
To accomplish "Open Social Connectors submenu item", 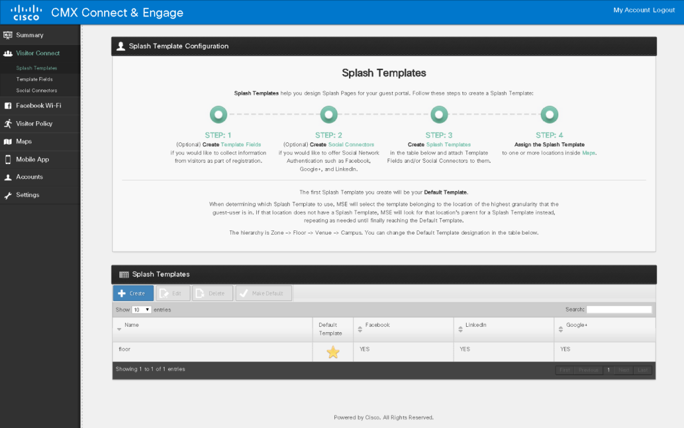I will click(x=36, y=91).
